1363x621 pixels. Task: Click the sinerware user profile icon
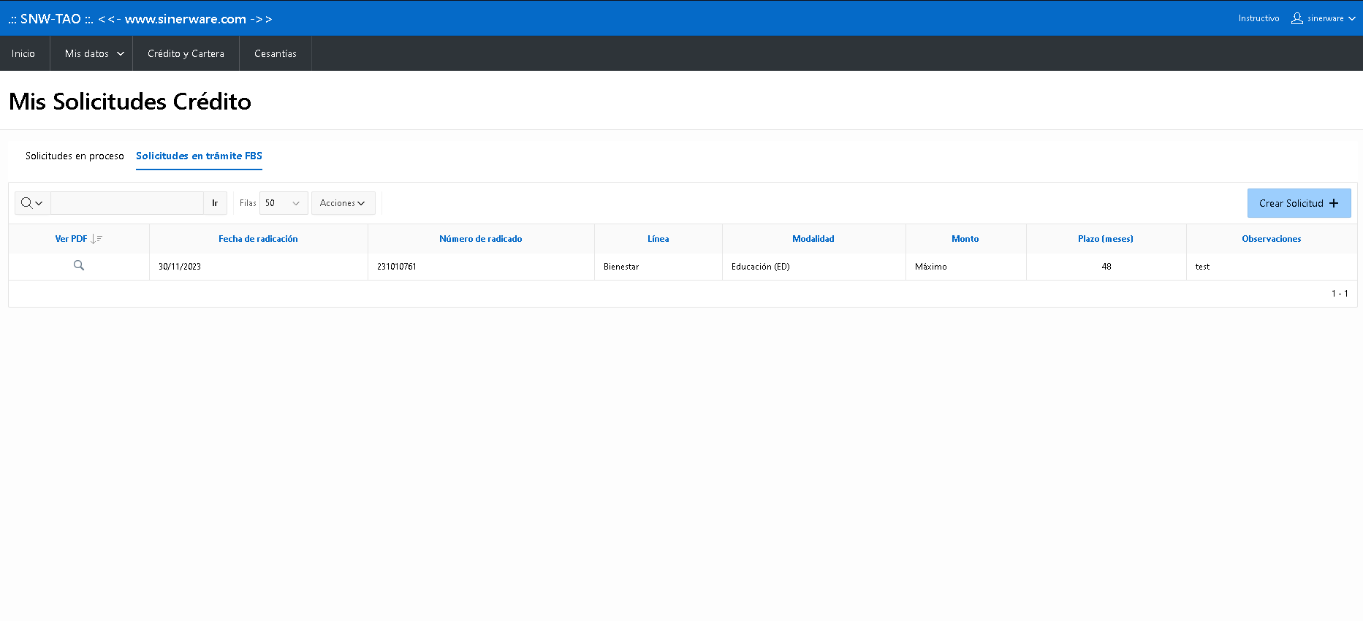1297,18
